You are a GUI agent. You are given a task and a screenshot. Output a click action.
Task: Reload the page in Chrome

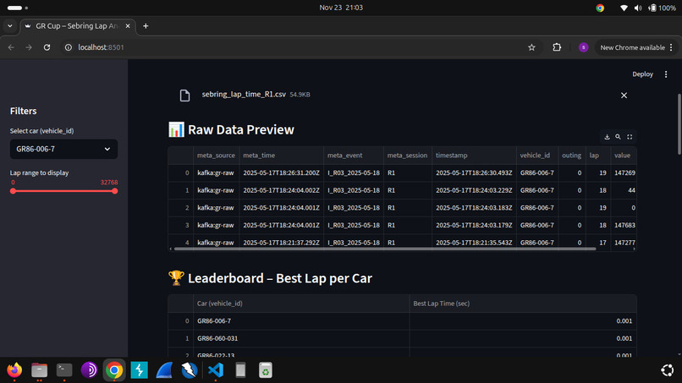coord(47,47)
